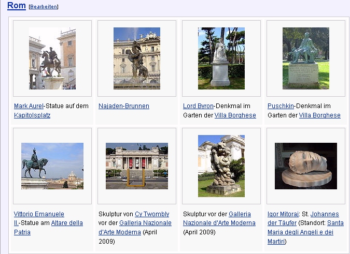
Task: Go to the Najaden-Brunnen article link
Action: coord(124,106)
